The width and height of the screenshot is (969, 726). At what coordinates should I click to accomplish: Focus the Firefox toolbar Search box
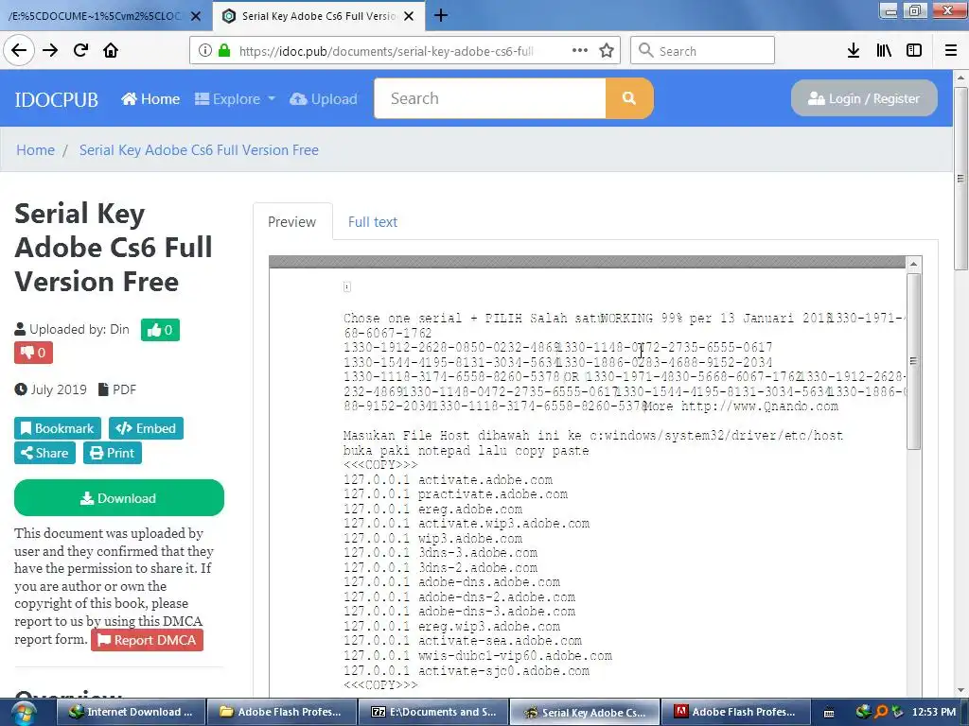point(702,50)
